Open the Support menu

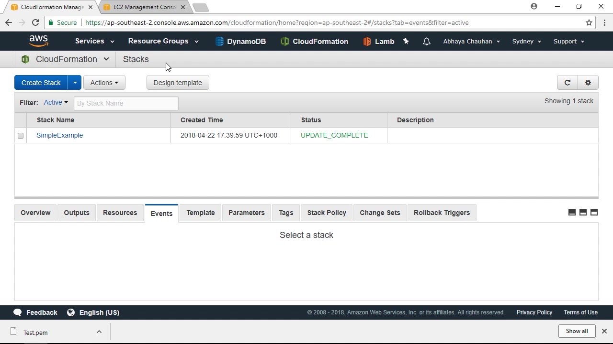click(x=569, y=41)
